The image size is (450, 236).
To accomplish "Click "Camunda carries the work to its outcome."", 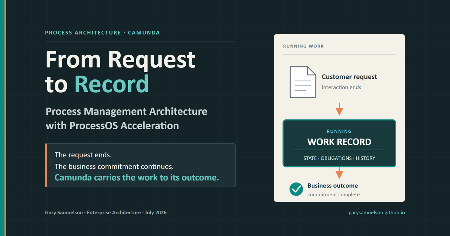I will pyautogui.click(x=137, y=178).
